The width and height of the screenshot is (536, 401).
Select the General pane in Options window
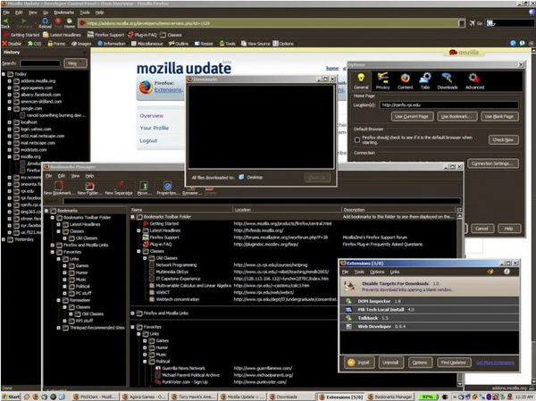(361, 81)
